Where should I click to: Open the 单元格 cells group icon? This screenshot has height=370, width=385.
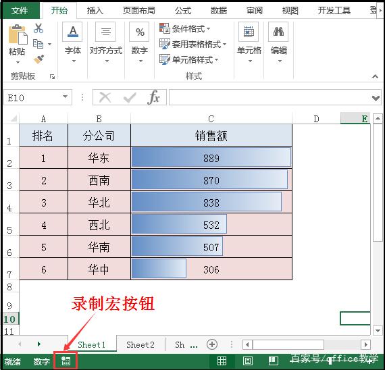[249, 32]
